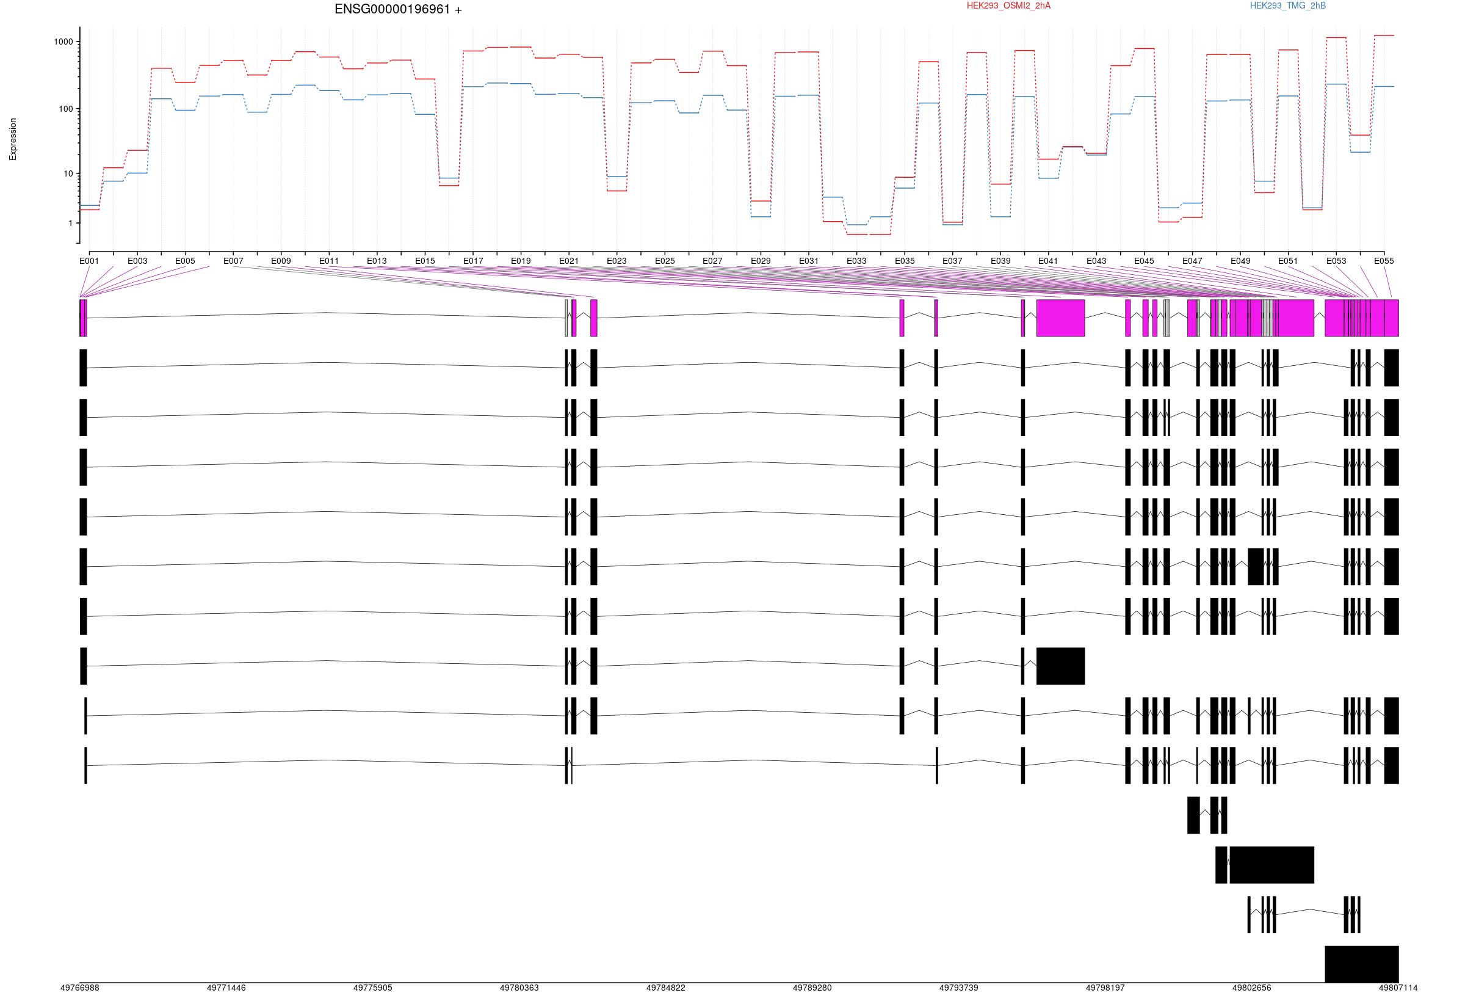Click the gene title ENSG00000196961 +
This screenshot has width=1465, height=1001.
(x=398, y=9)
